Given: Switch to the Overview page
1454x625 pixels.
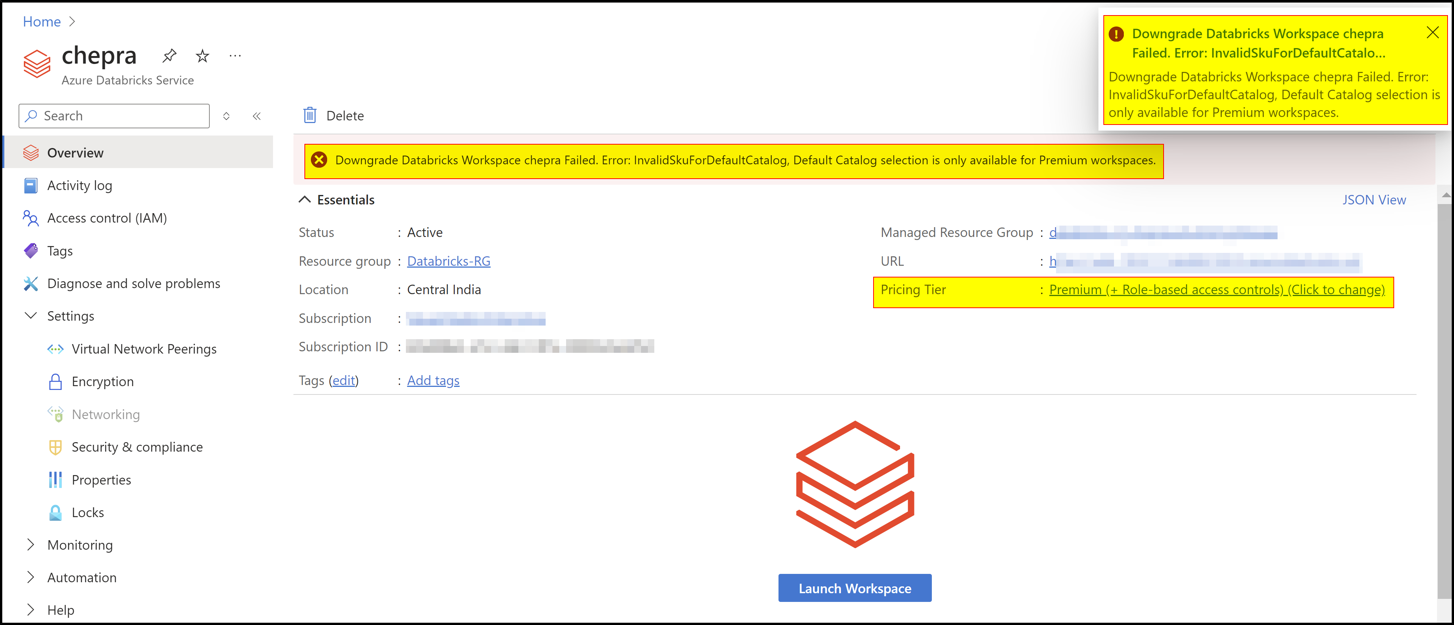Looking at the screenshot, I should tap(75, 152).
